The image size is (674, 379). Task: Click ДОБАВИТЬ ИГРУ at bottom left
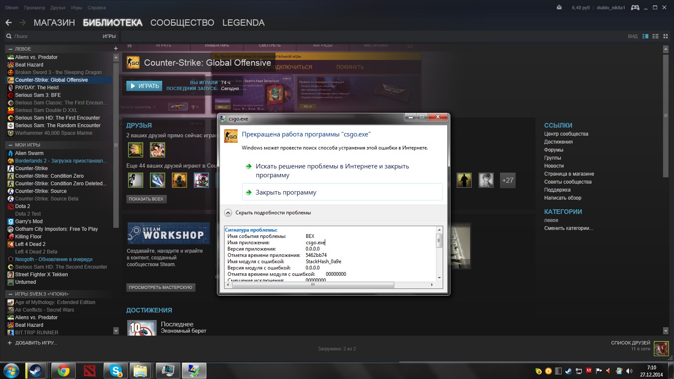tap(32, 343)
